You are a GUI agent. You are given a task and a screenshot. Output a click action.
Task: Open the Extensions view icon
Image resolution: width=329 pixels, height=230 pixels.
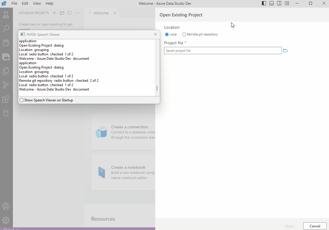tap(6, 99)
